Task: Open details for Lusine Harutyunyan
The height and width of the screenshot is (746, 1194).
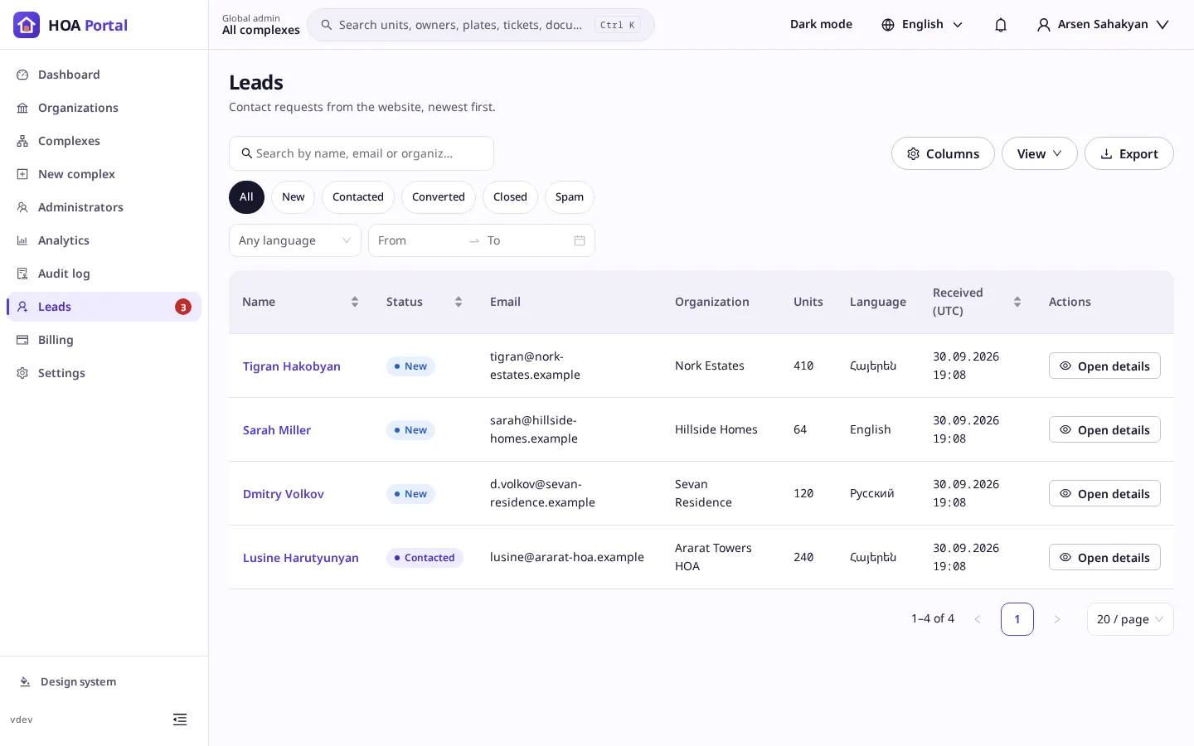Action: (x=1104, y=557)
